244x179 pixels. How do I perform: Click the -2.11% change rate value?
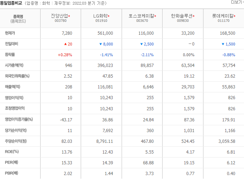click(x=147, y=55)
